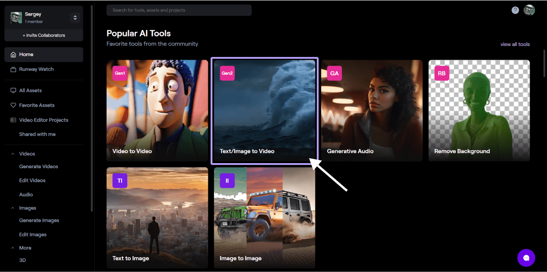This screenshot has height=272, width=547.
Task: Open the user profile avatar in top right
Action: [x=529, y=10]
